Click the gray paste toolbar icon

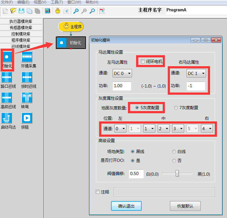coord(37,11)
